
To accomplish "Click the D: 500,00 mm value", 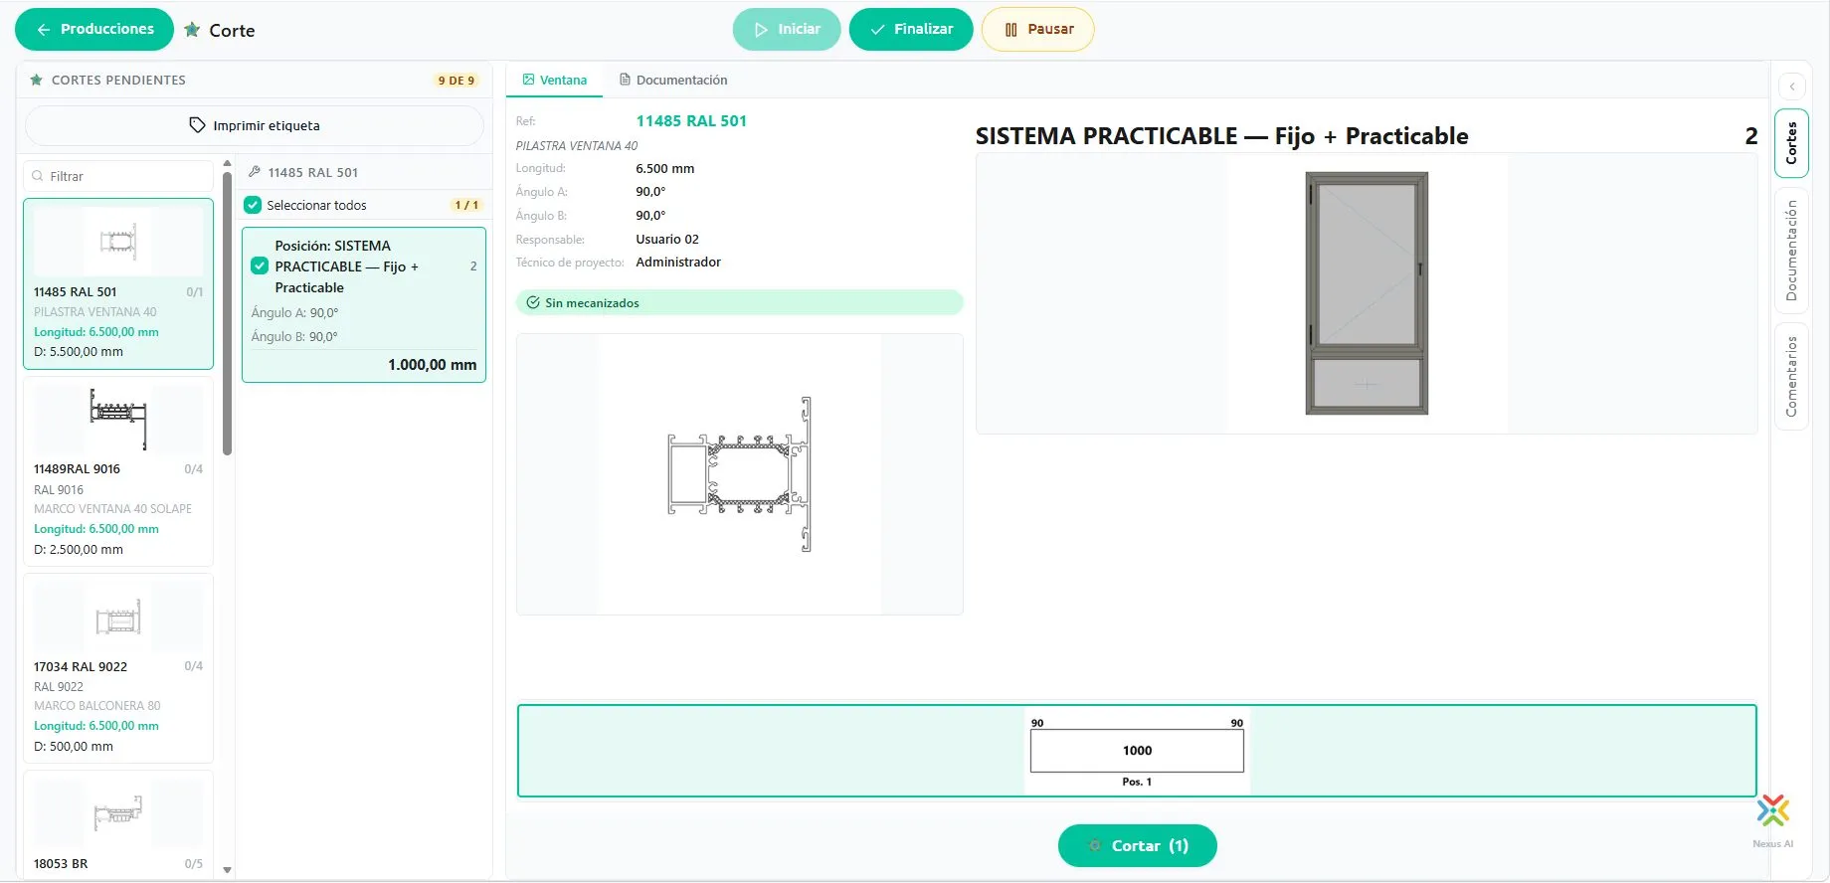I will (74, 747).
